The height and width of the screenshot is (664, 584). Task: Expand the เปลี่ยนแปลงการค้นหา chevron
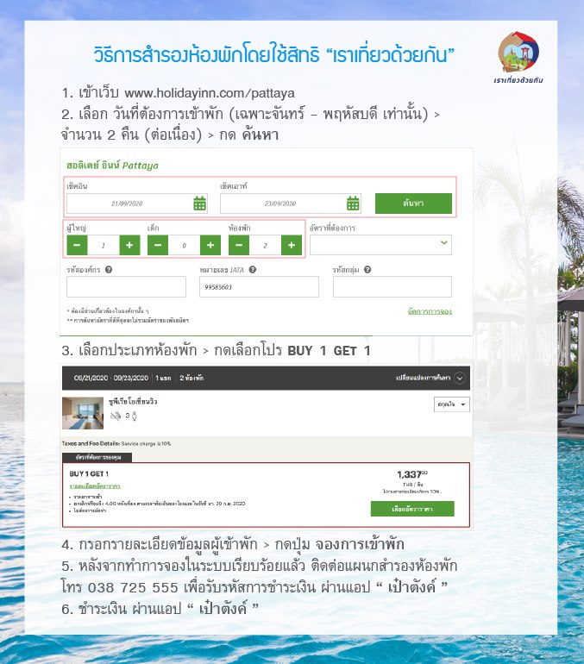click(x=460, y=378)
